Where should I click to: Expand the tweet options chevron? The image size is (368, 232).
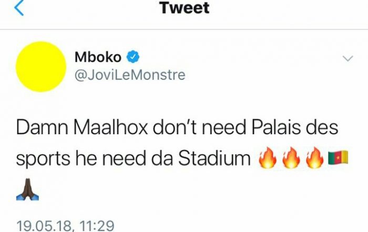(348, 58)
